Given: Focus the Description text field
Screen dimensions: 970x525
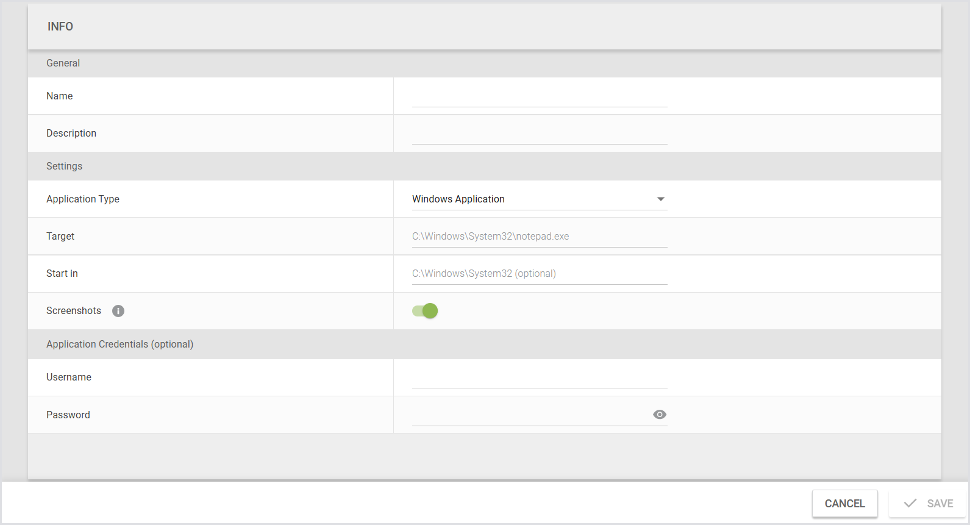Looking at the screenshot, I should pyautogui.click(x=539, y=134).
